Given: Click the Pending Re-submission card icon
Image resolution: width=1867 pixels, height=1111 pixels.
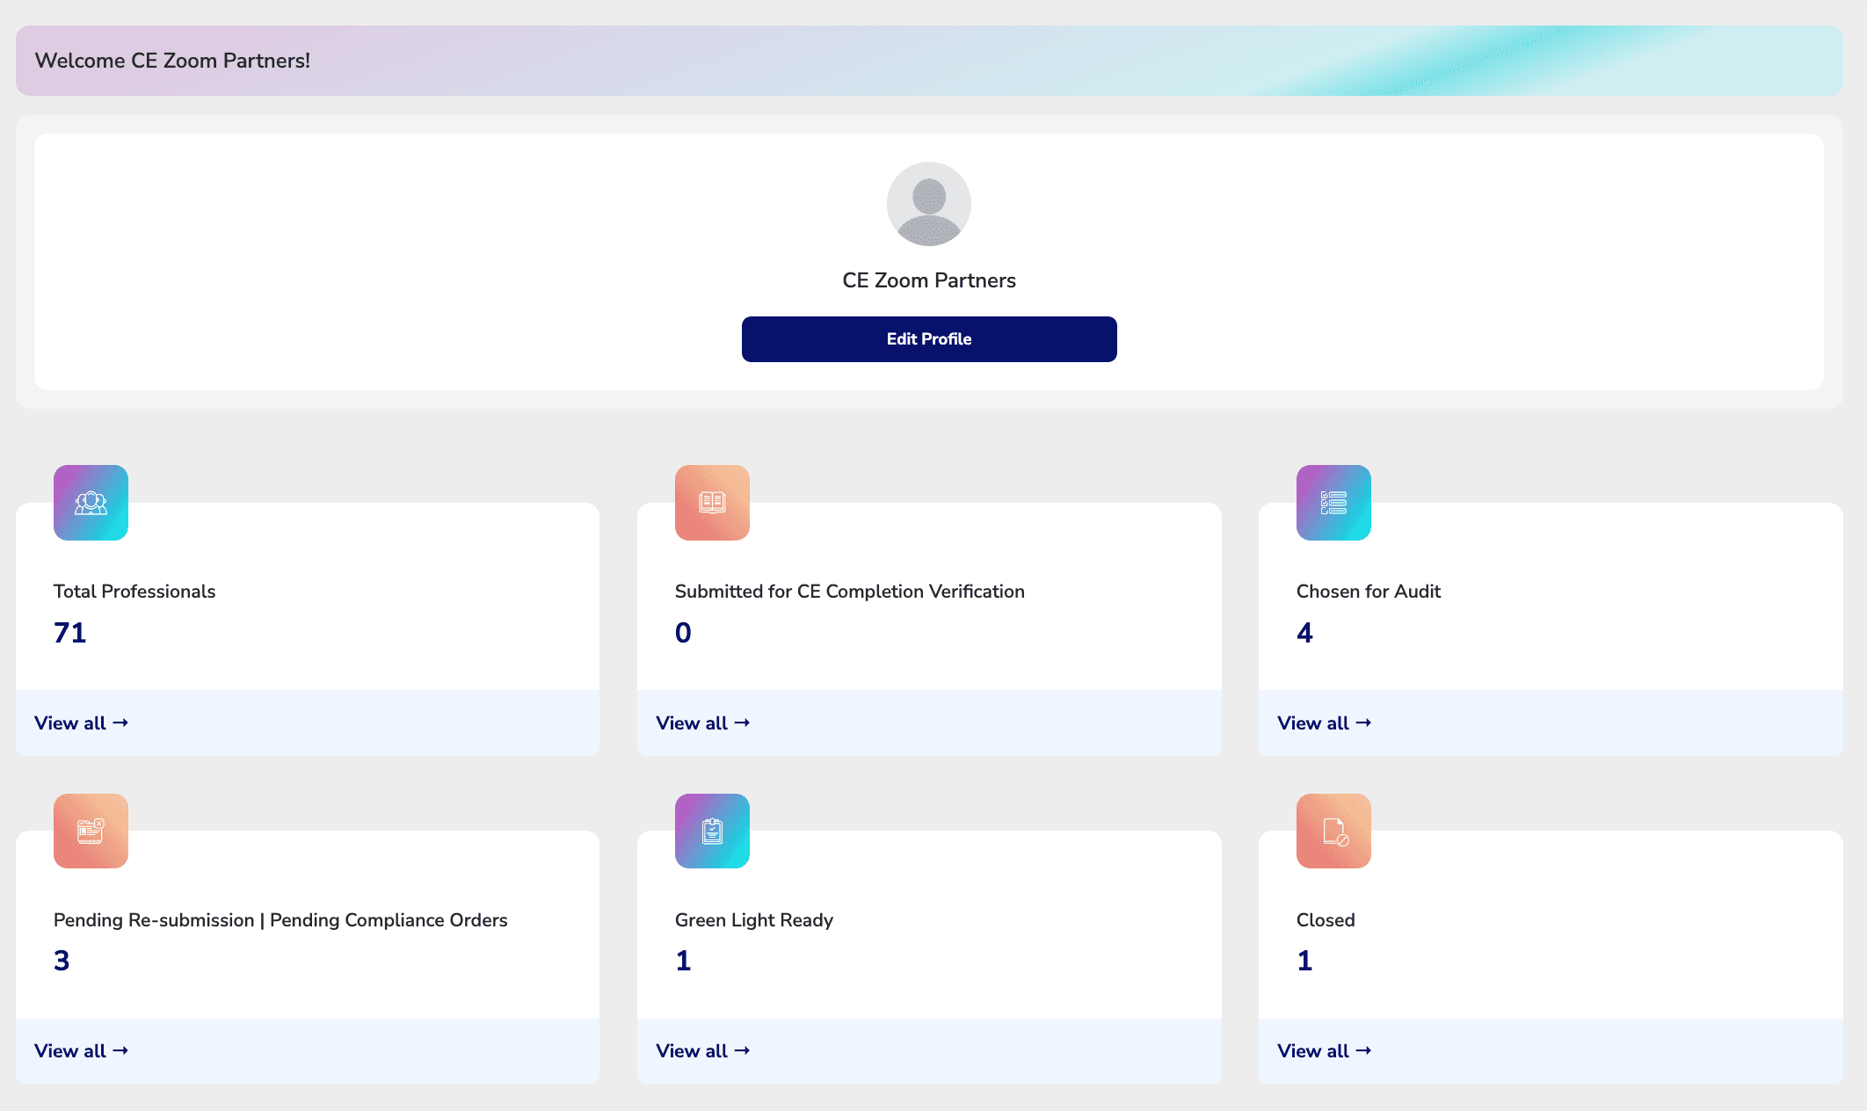Looking at the screenshot, I should tap(91, 831).
